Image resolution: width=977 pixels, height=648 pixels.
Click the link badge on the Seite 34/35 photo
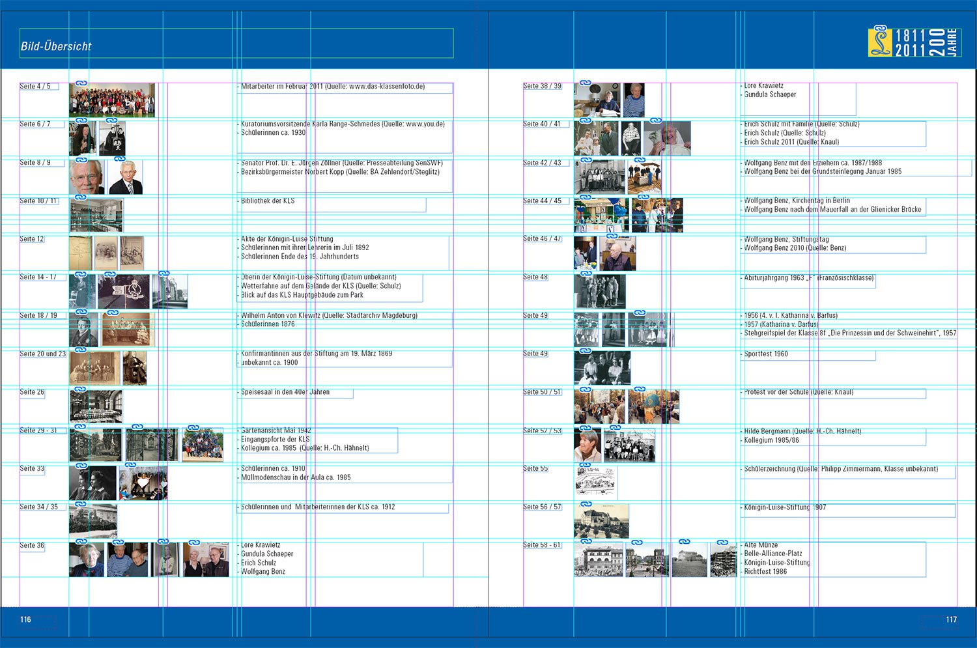[x=81, y=504]
